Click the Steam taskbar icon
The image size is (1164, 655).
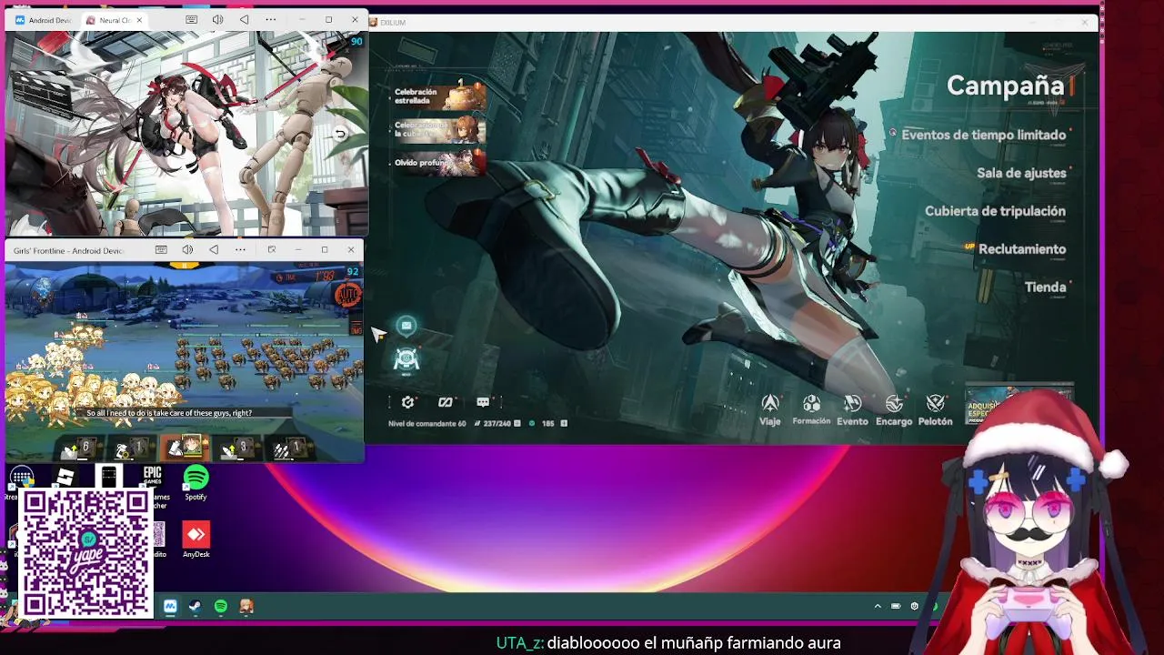(195, 606)
